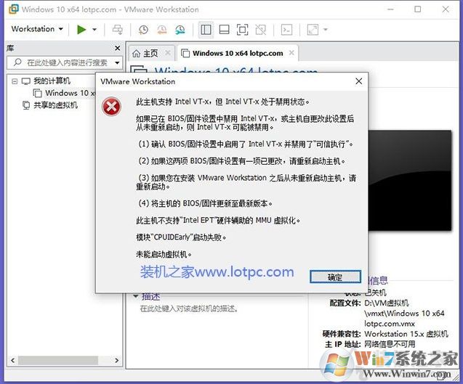463x384 pixels.
Task: Close the Windows 10 x64 lotpc.com tab
Action: point(291,53)
